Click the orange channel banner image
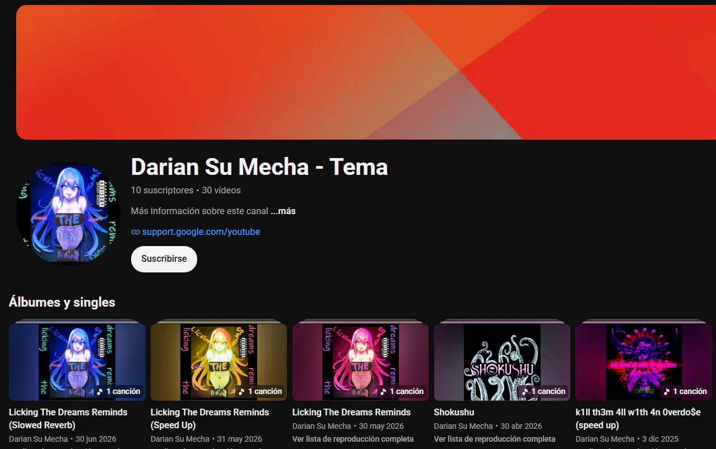The width and height of the screenshot is (716, 449). click(x=366, y=72)
